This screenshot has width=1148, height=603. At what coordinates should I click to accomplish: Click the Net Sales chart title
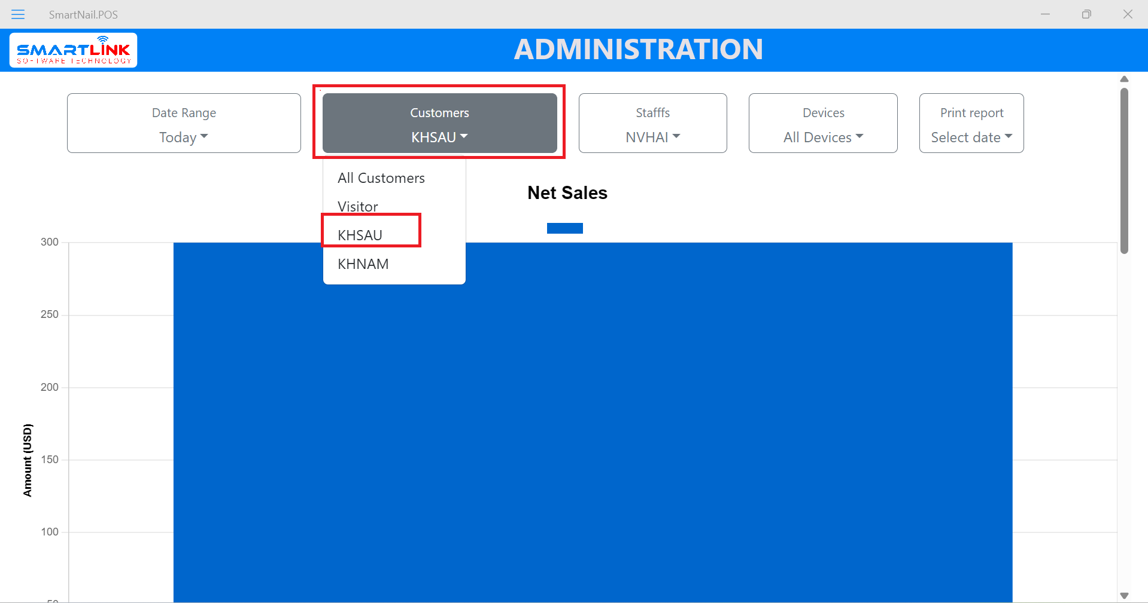click(x=567, y=193)
